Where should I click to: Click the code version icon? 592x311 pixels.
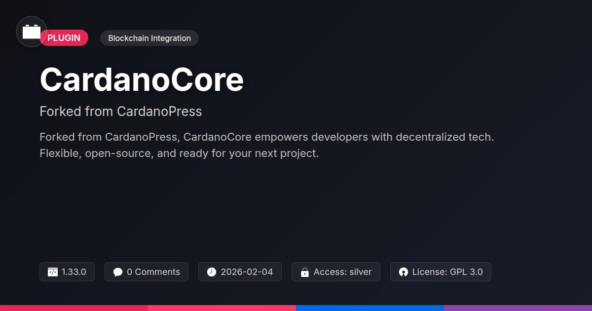pos(53,272)
